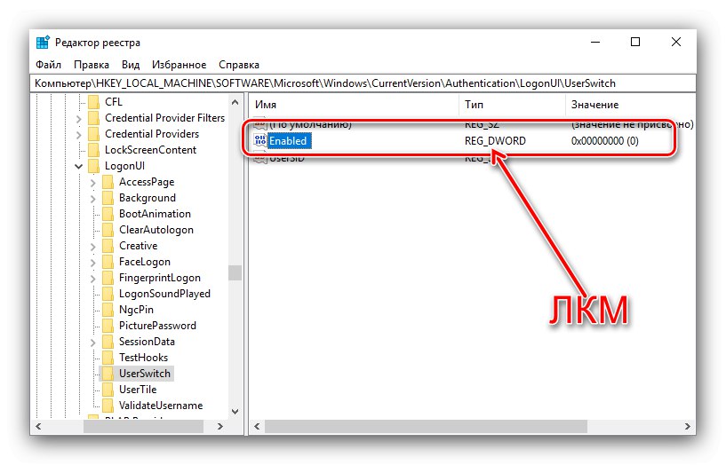Click tree pane horizontal scrollbar thumb
The height and width of the screenshot is (465, 726).
tap(143, 426)
